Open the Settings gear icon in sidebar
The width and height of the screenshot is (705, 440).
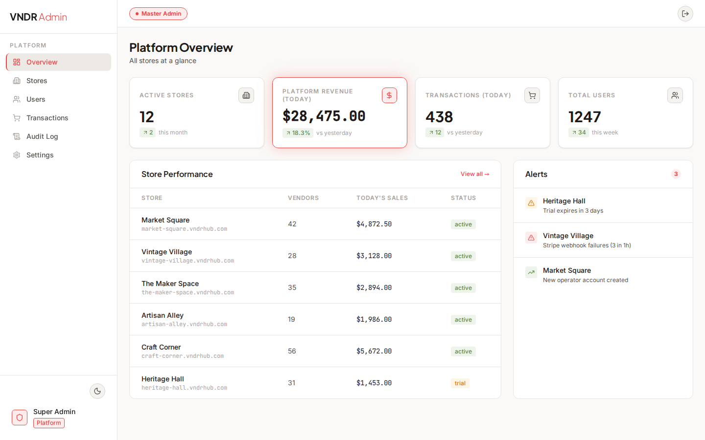(16, 154)
